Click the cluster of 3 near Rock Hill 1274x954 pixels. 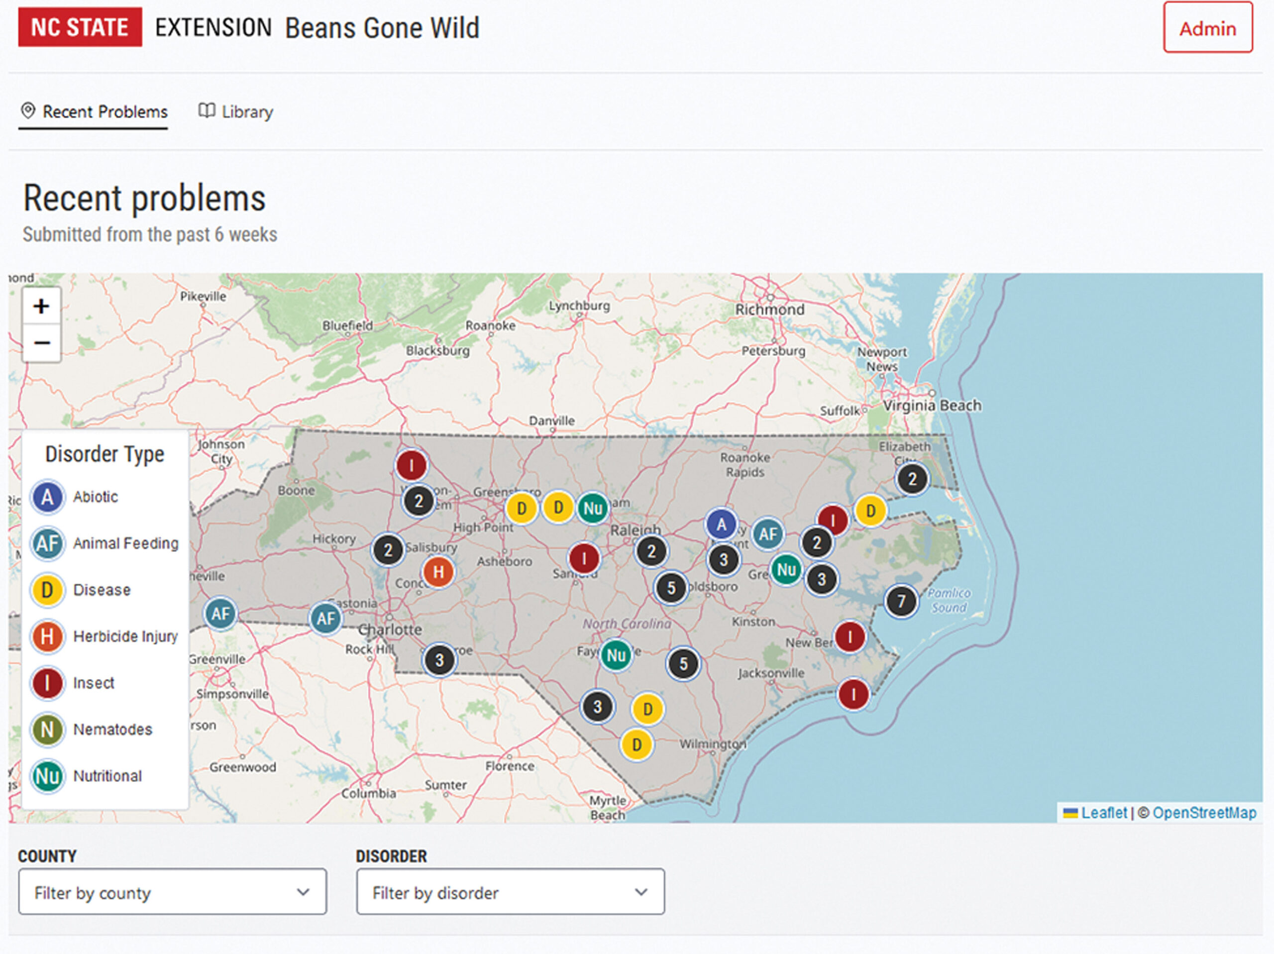[x=439, y=659]
